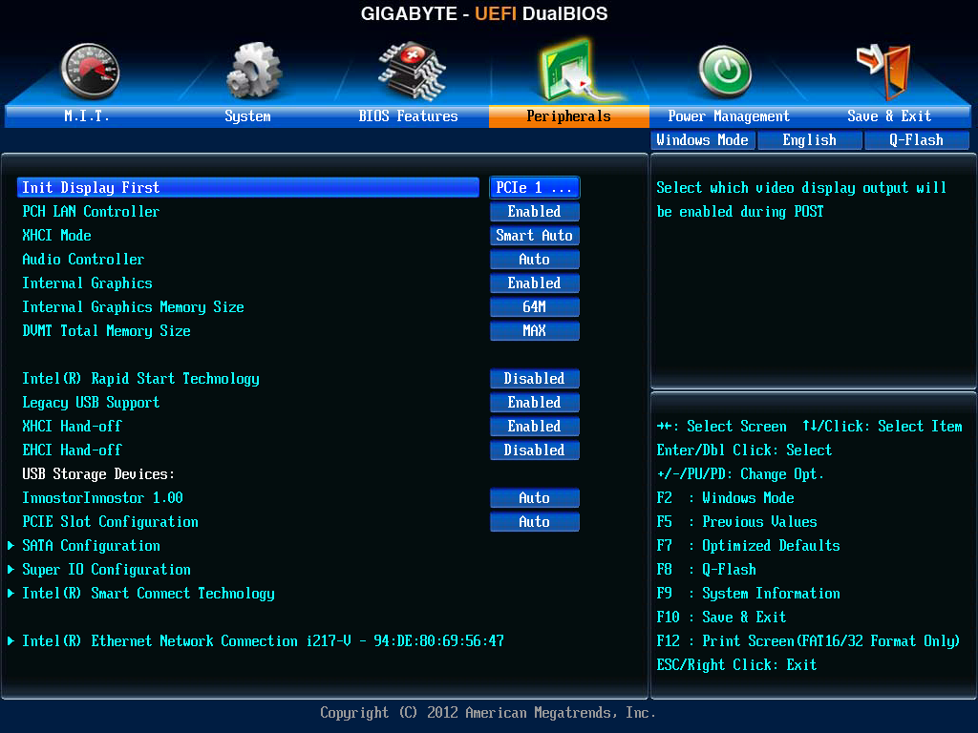Select the EHCI Hand-off label
This screenshot has height=733, width=978.
click(73, 450)
